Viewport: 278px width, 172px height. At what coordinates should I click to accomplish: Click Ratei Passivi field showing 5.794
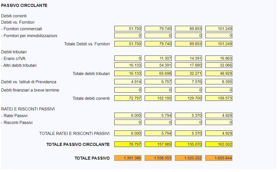(x=158, y=116)
